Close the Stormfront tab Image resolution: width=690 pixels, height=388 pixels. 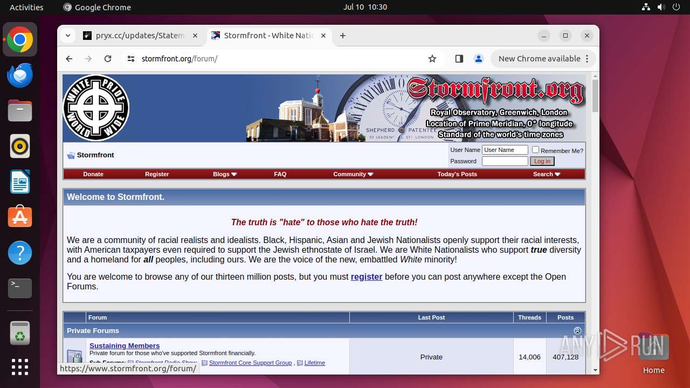[323, 36]
